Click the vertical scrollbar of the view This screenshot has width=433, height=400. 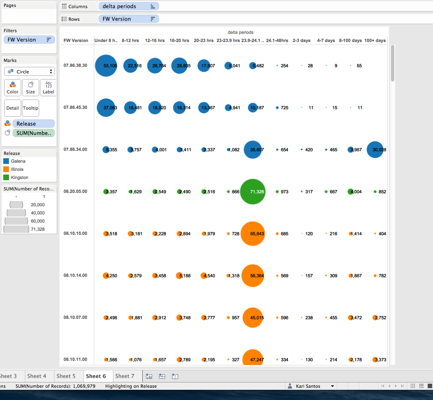click(393, 63)
